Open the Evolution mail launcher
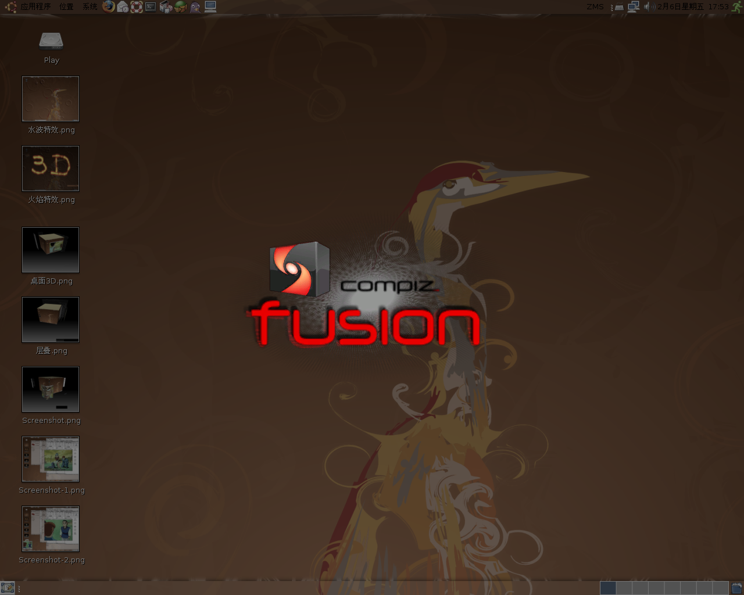This screenshot has width=744, height=595. point(123,7)
